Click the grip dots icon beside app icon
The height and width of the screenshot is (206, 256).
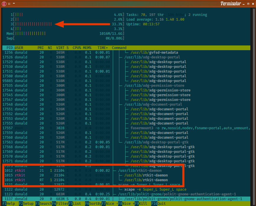click(9, 4)
